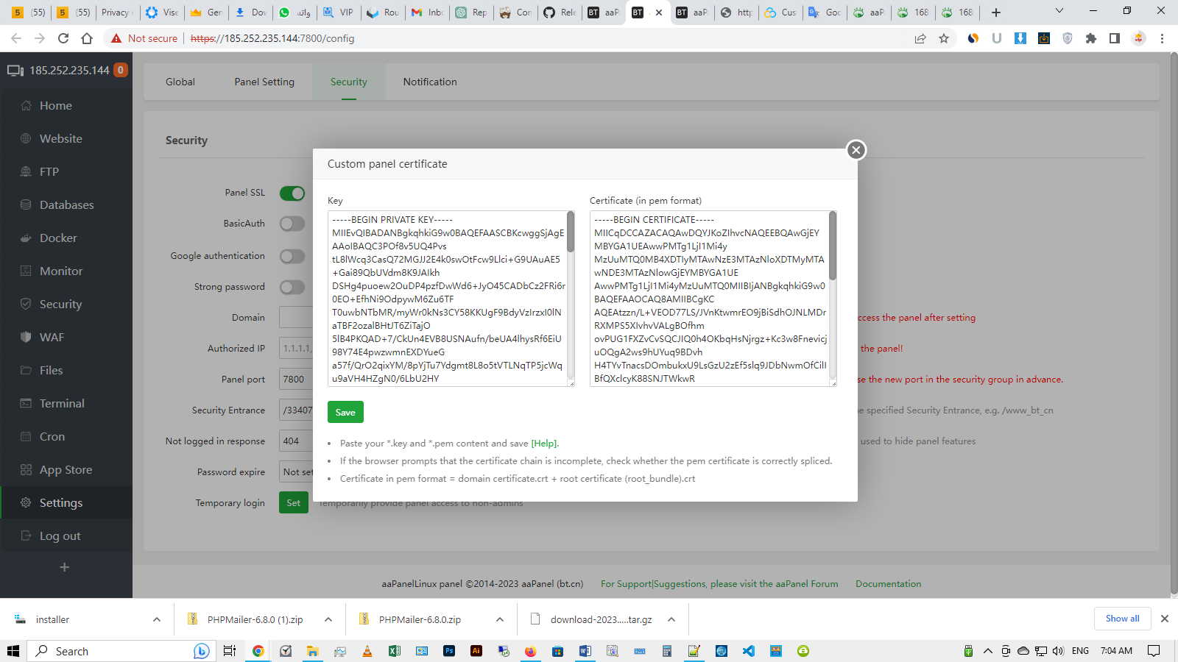The width and height of the screenshot is (1178, 662).
Task: Expand options for download-2023 tar.gz file
Action: point(671,619)
